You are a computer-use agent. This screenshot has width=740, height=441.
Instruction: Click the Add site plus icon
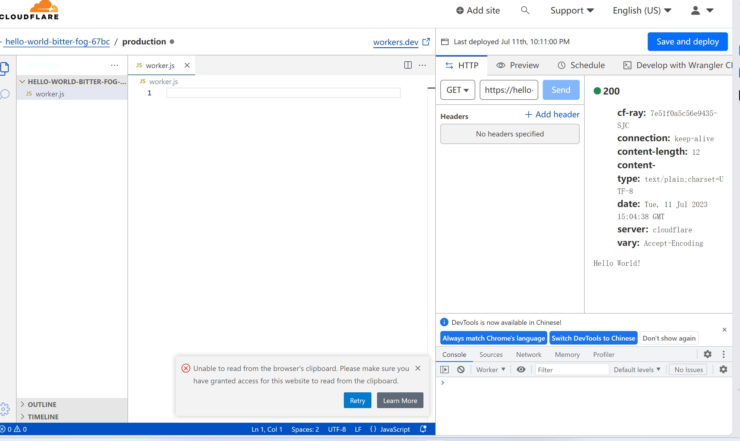click(460, 10)
